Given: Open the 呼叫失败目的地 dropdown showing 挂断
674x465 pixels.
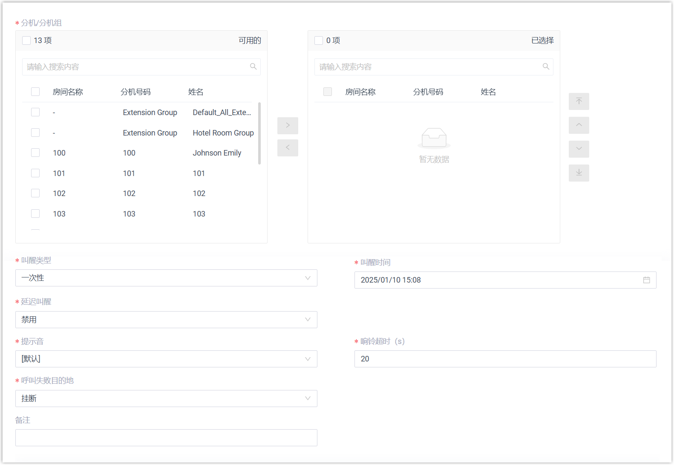Looking at the screenshot, I should 166,399.
